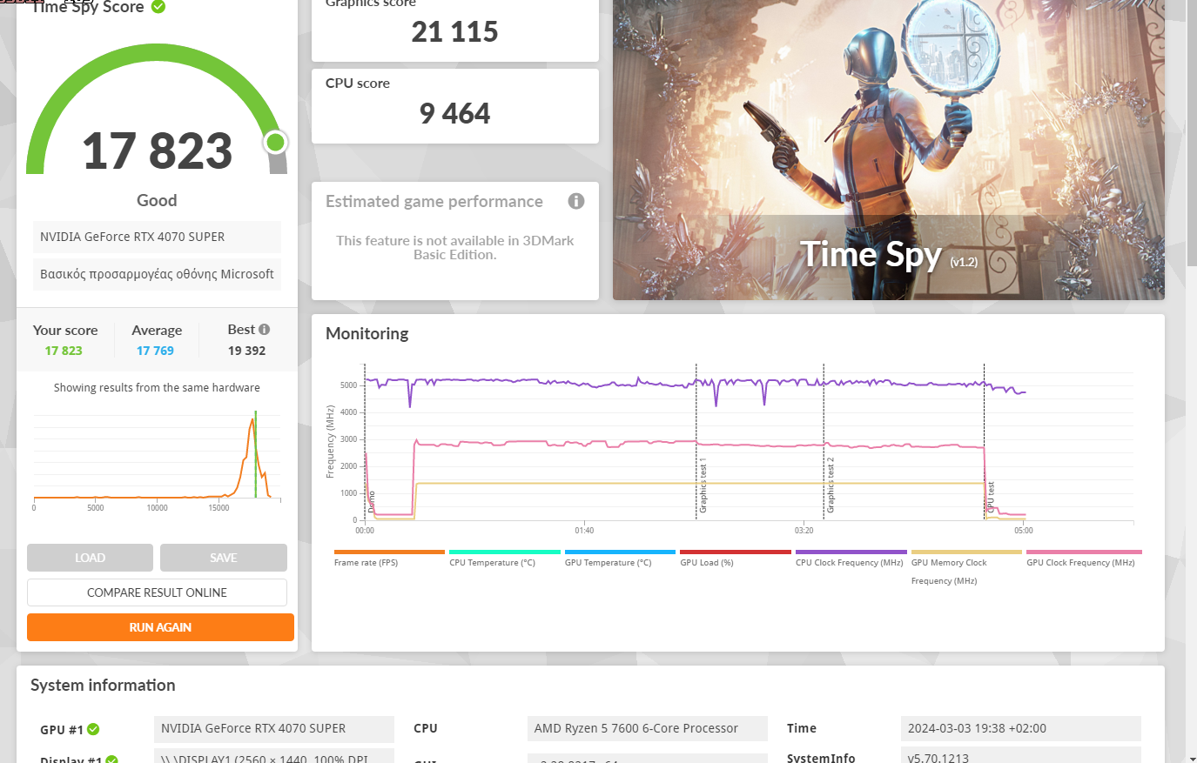This screenshot has width=1197, height=763.
Task: Click the Monitoring heading
Action: click(x=367, y=333)
